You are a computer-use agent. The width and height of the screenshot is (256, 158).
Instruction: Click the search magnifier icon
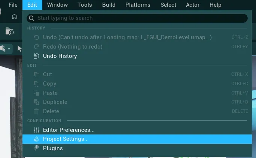[31, 18]
